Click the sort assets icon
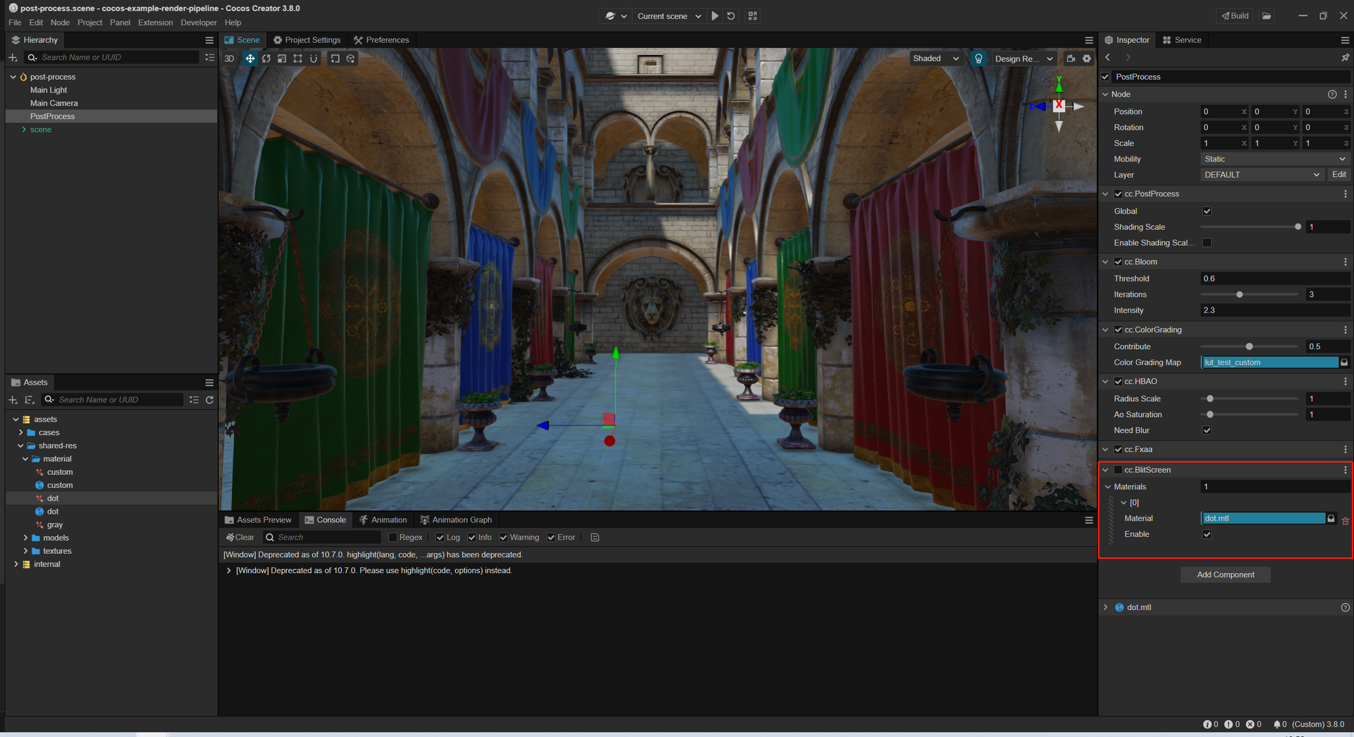 [x=29, y=400]
